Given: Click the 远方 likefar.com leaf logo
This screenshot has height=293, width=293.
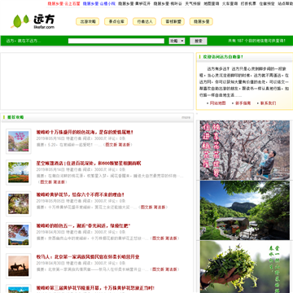Looking at the screenshot, I should 33,21.
